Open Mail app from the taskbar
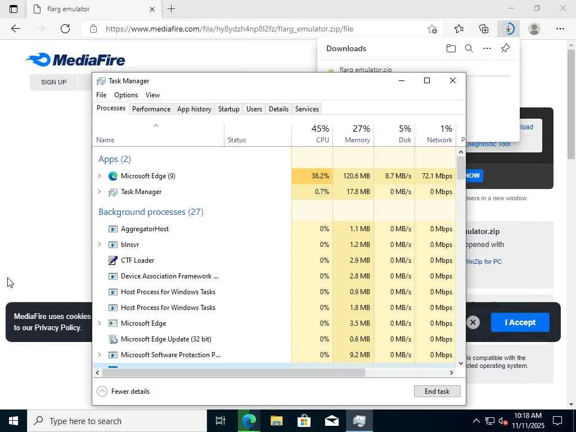Viewport: 576px width, 432px height. (x=332, y=421)
